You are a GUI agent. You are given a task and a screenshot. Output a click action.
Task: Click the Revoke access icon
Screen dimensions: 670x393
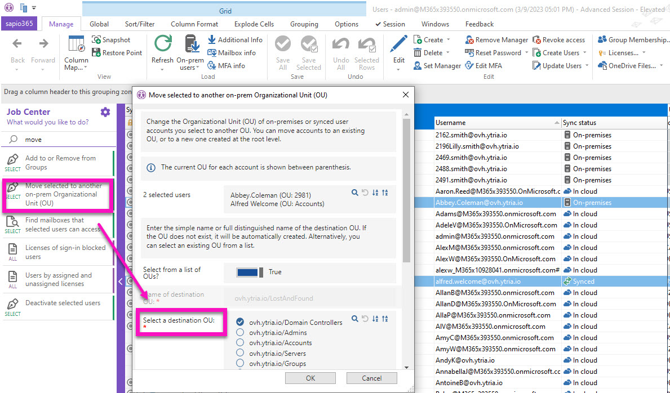click(537, 40)
